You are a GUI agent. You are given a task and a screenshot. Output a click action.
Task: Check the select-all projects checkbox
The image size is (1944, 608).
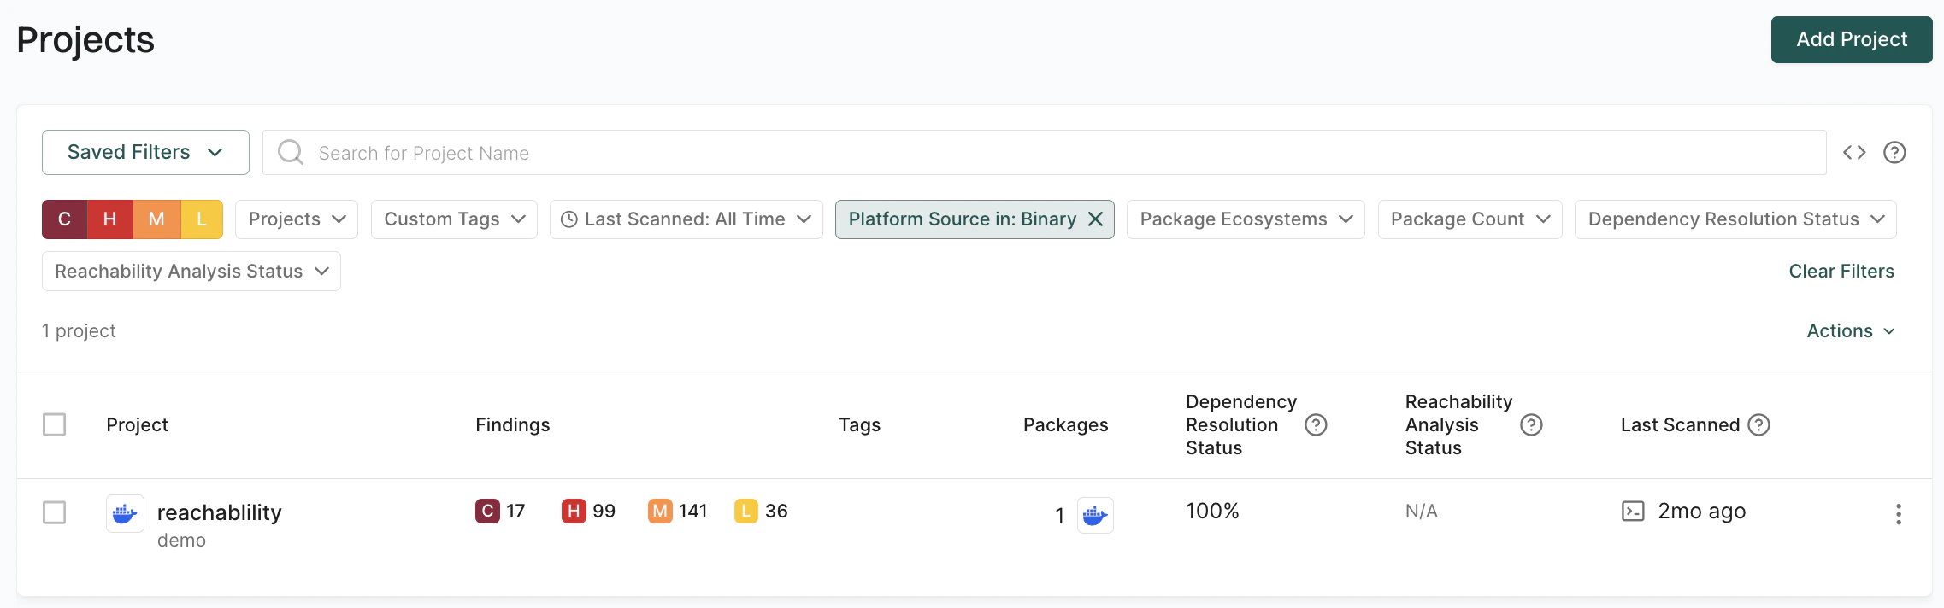point(55,424)
